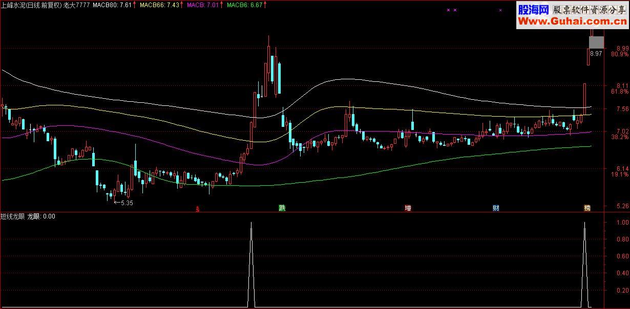
Task: Click the 7.02 price axis label
Action: (x=622, y=131)
